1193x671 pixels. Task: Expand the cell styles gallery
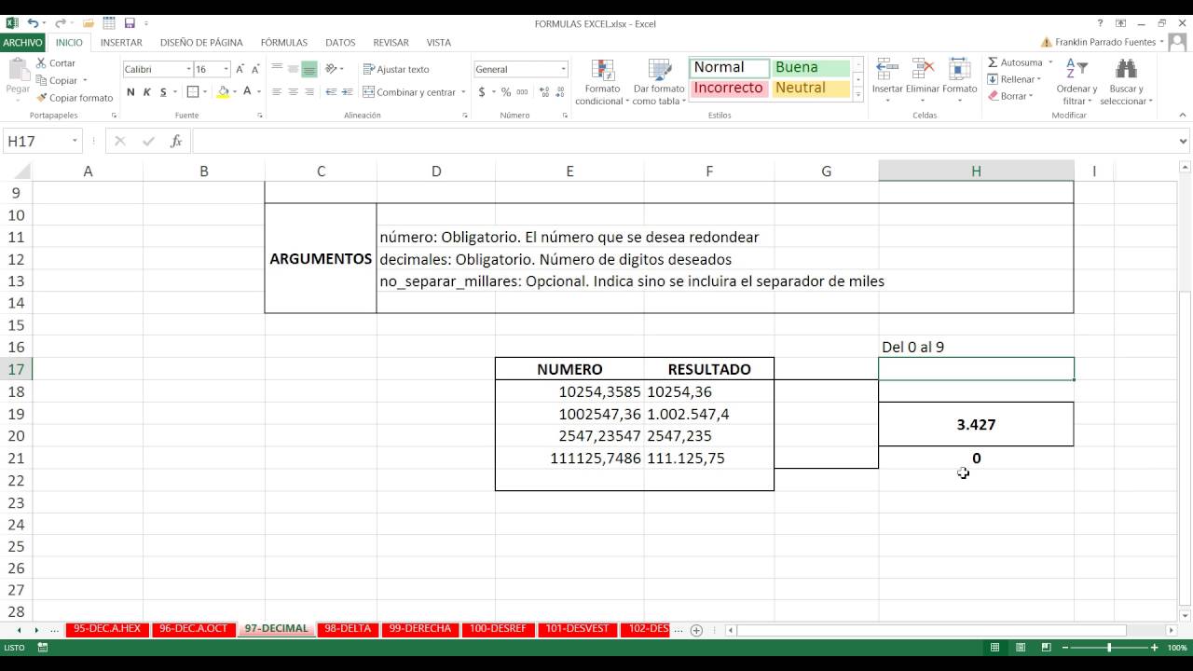(857, 93)
